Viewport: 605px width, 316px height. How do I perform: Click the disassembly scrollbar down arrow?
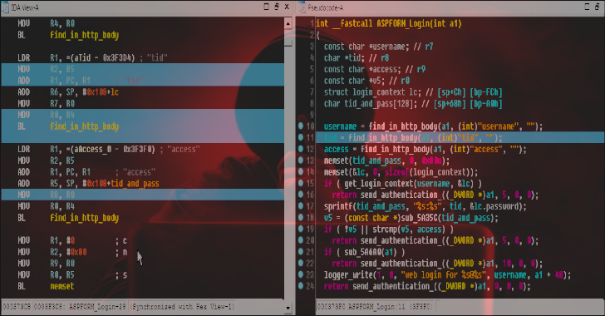point(288,308)
